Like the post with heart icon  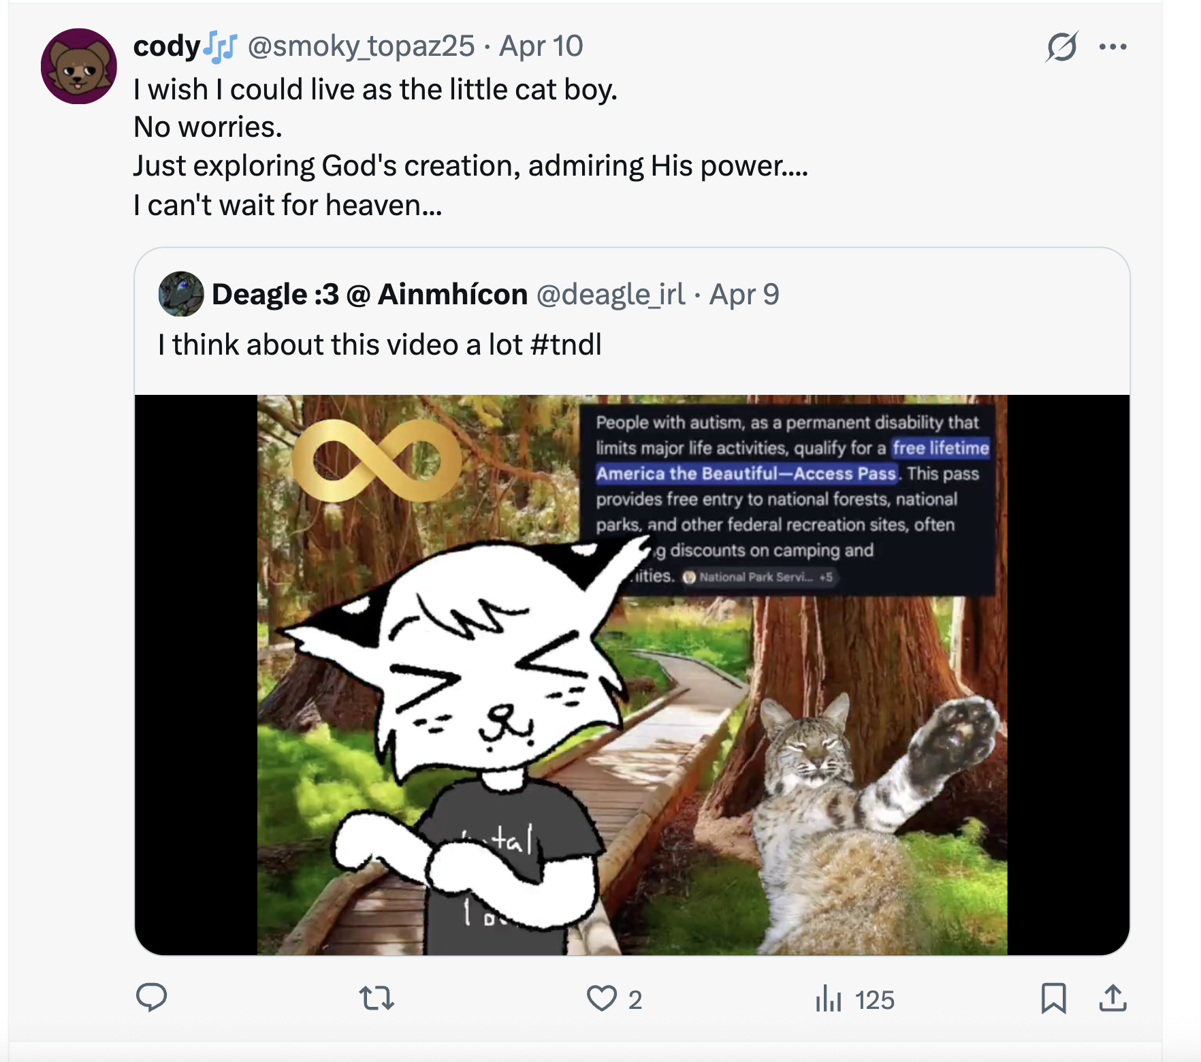(x=602, y=999)
